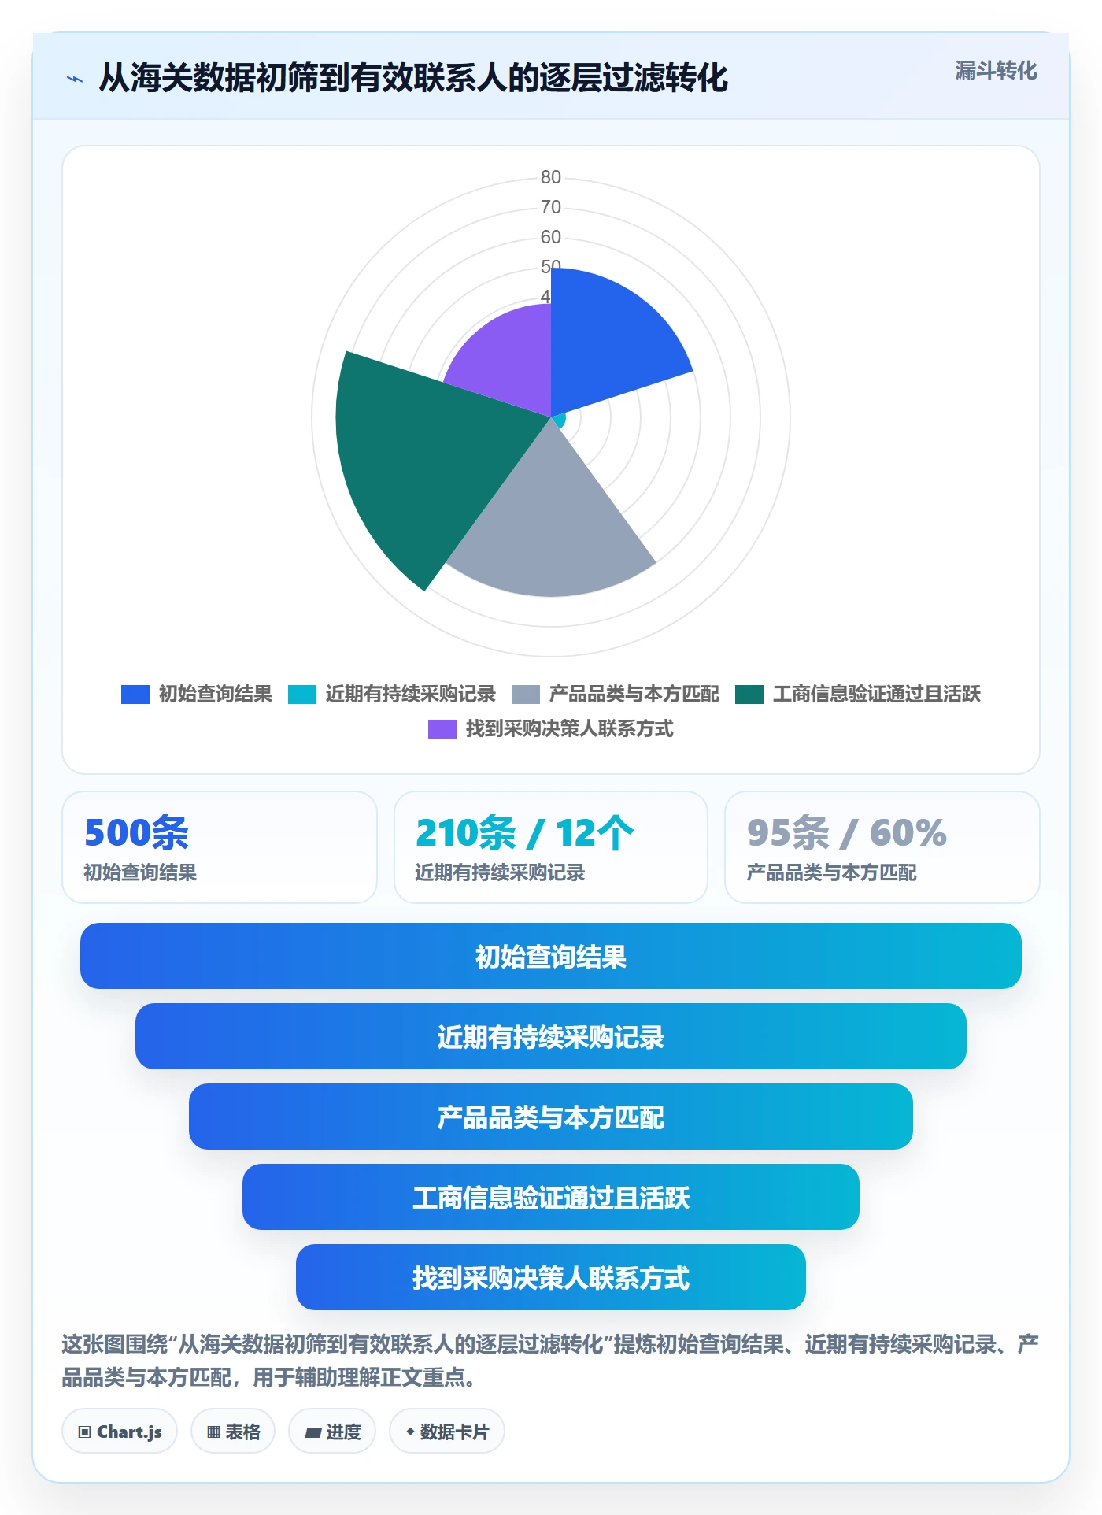This screenshot has height=1515, width=1102.
Task: Click the 表格 table tag icon
Action: pyautogui.click(x=213, y=1432)
